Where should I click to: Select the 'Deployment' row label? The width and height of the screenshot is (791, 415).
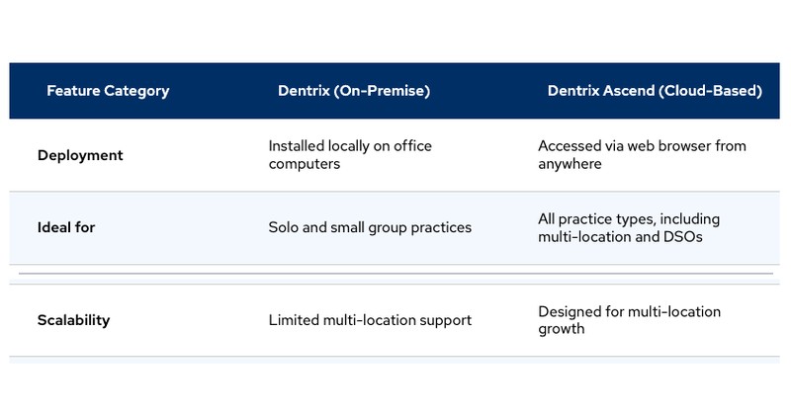[x=80, y=155]
